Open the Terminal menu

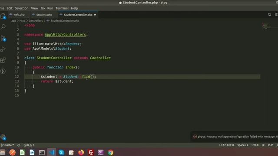62,8
